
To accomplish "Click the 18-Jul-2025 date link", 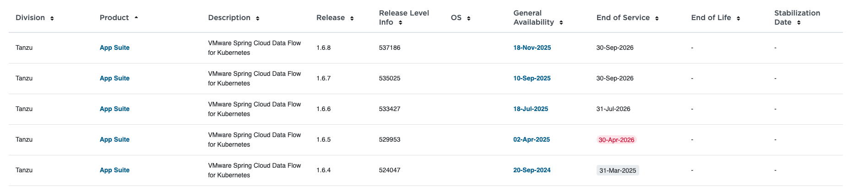I will pos(531,109).
